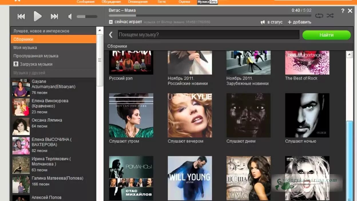Open the Гости tab in top bar
Screen dimensions: 357x201
162,2
